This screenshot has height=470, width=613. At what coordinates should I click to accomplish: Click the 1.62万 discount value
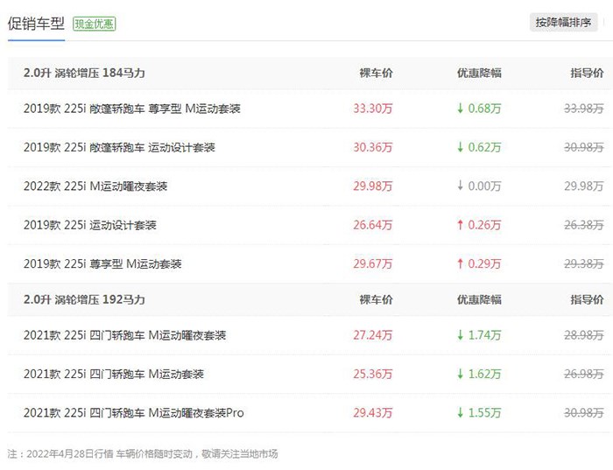484,374
